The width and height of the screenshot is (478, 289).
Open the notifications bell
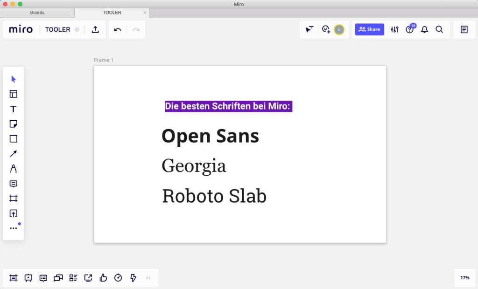tap(425, 29)
